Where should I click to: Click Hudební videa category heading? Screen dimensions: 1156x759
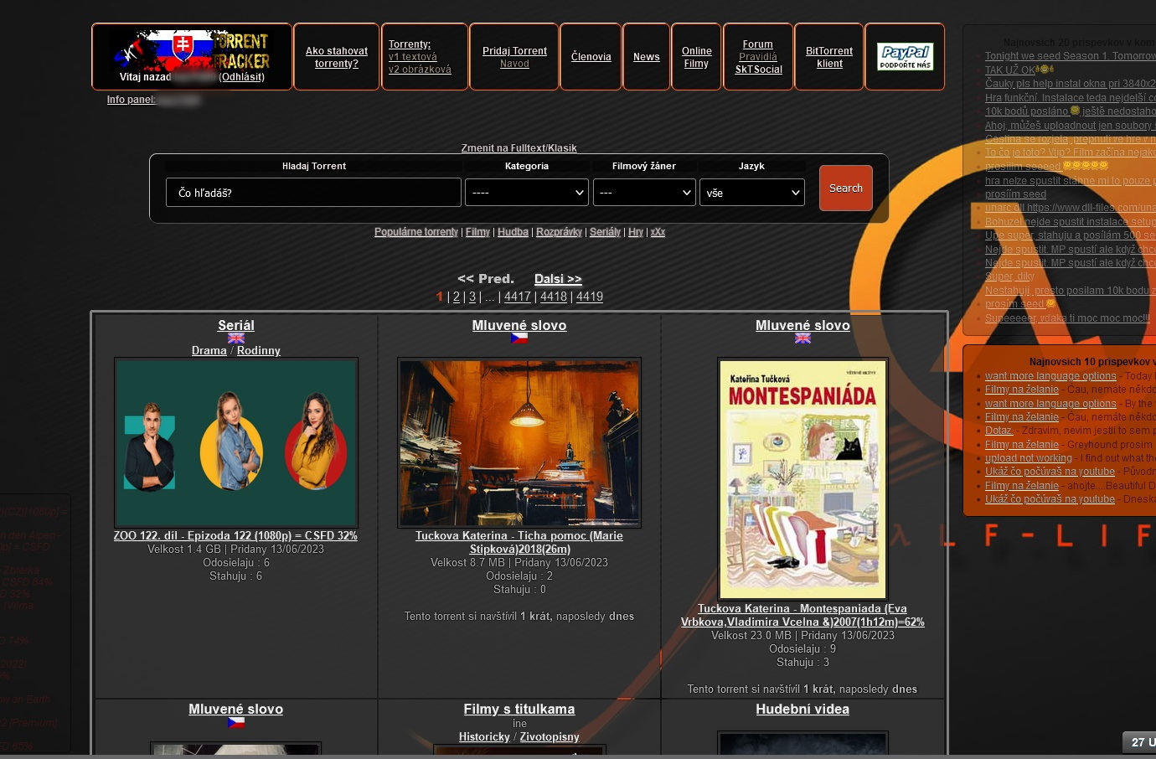click(802, 709)
